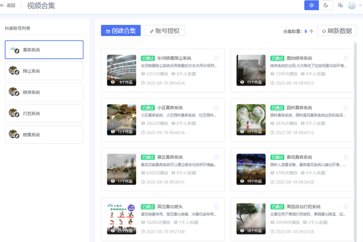This screenshot has width=363, height=242.
Task: Open more options on 车间喷雾降尘系统 card
Action: coord(217,58)
